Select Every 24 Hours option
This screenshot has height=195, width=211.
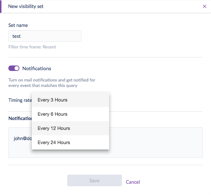pyautogui.click(x=70, y=142)
